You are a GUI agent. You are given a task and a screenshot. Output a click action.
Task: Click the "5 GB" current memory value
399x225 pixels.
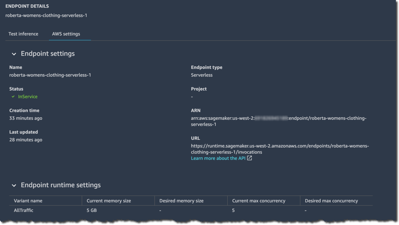click(x=91, y=210)
